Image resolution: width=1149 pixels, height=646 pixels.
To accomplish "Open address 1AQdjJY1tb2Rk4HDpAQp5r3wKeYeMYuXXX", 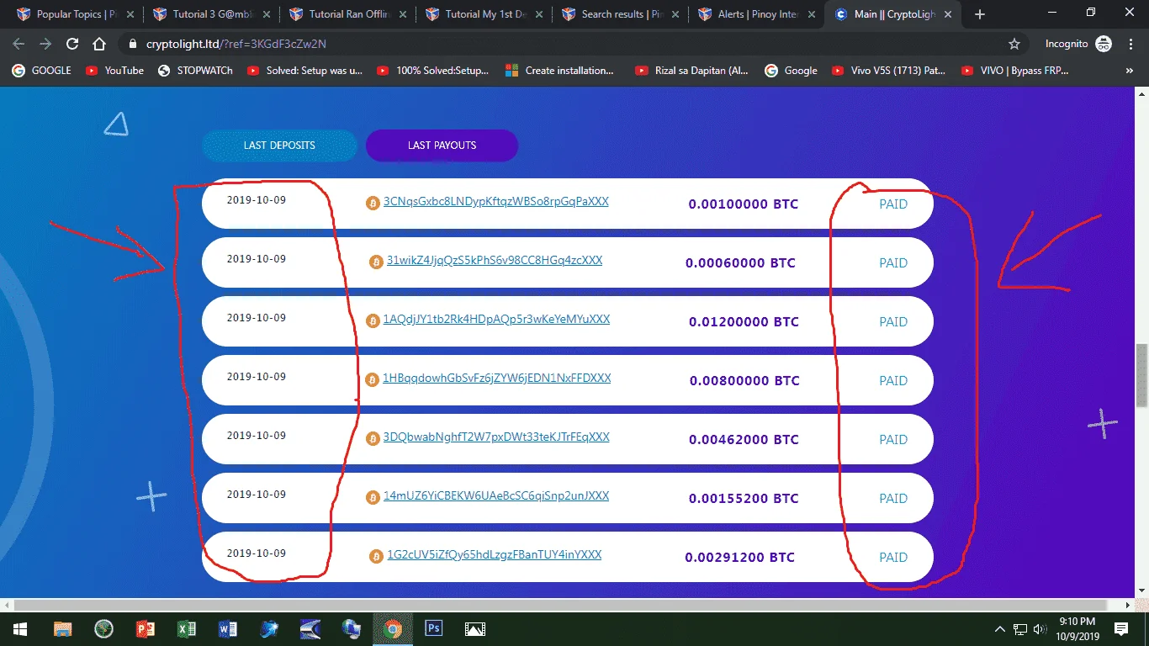I will [496, 320].
